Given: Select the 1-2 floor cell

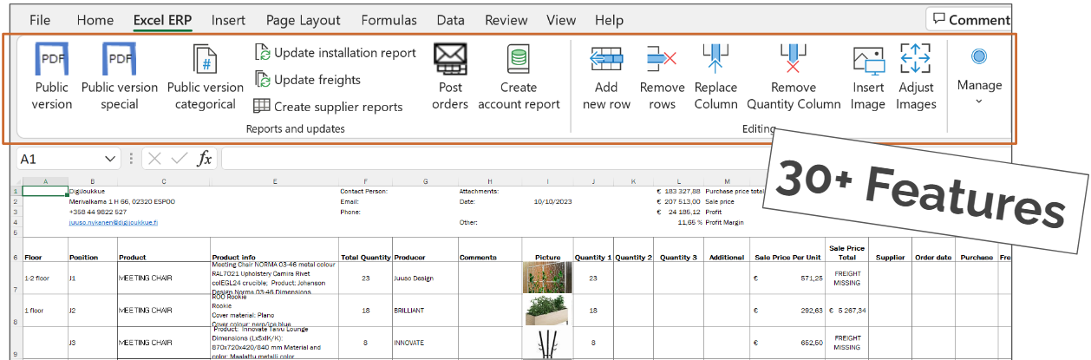Looking at the screenshot, I should [x=45, y=278].
